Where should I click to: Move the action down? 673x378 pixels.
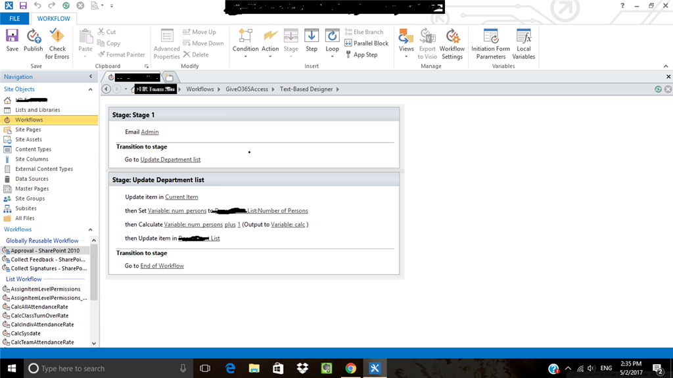[x=203, y=43]
